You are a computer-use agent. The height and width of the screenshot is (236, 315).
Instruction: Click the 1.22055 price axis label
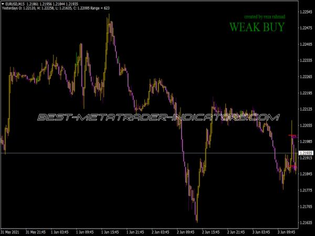coord(306,126)
